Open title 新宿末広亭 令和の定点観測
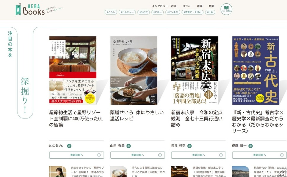The width and height of the screenshot is (287, 177). pyautogui.click(x=197, y=118)
